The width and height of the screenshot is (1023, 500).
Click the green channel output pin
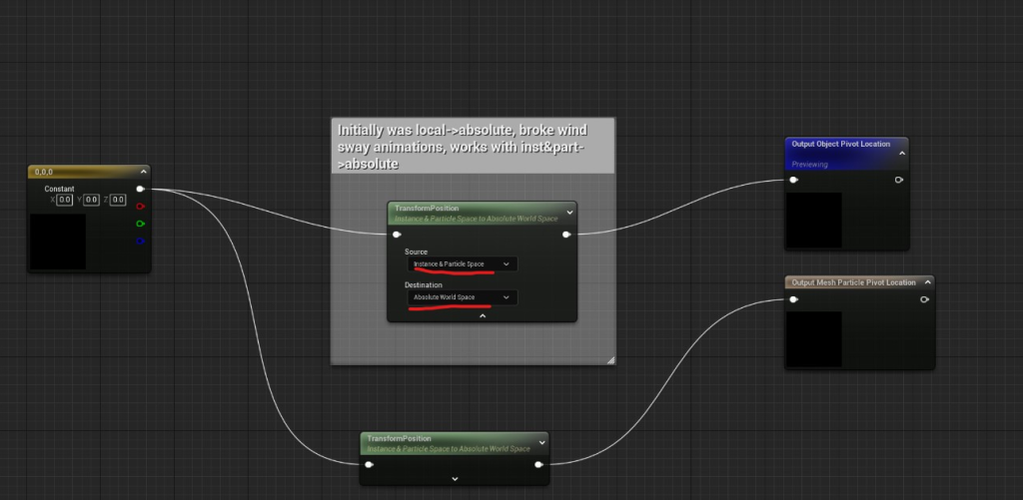(140, 224)
